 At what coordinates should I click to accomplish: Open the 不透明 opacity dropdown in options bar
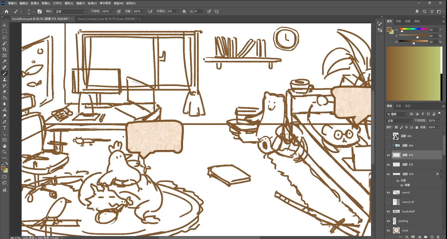[112, 12]
